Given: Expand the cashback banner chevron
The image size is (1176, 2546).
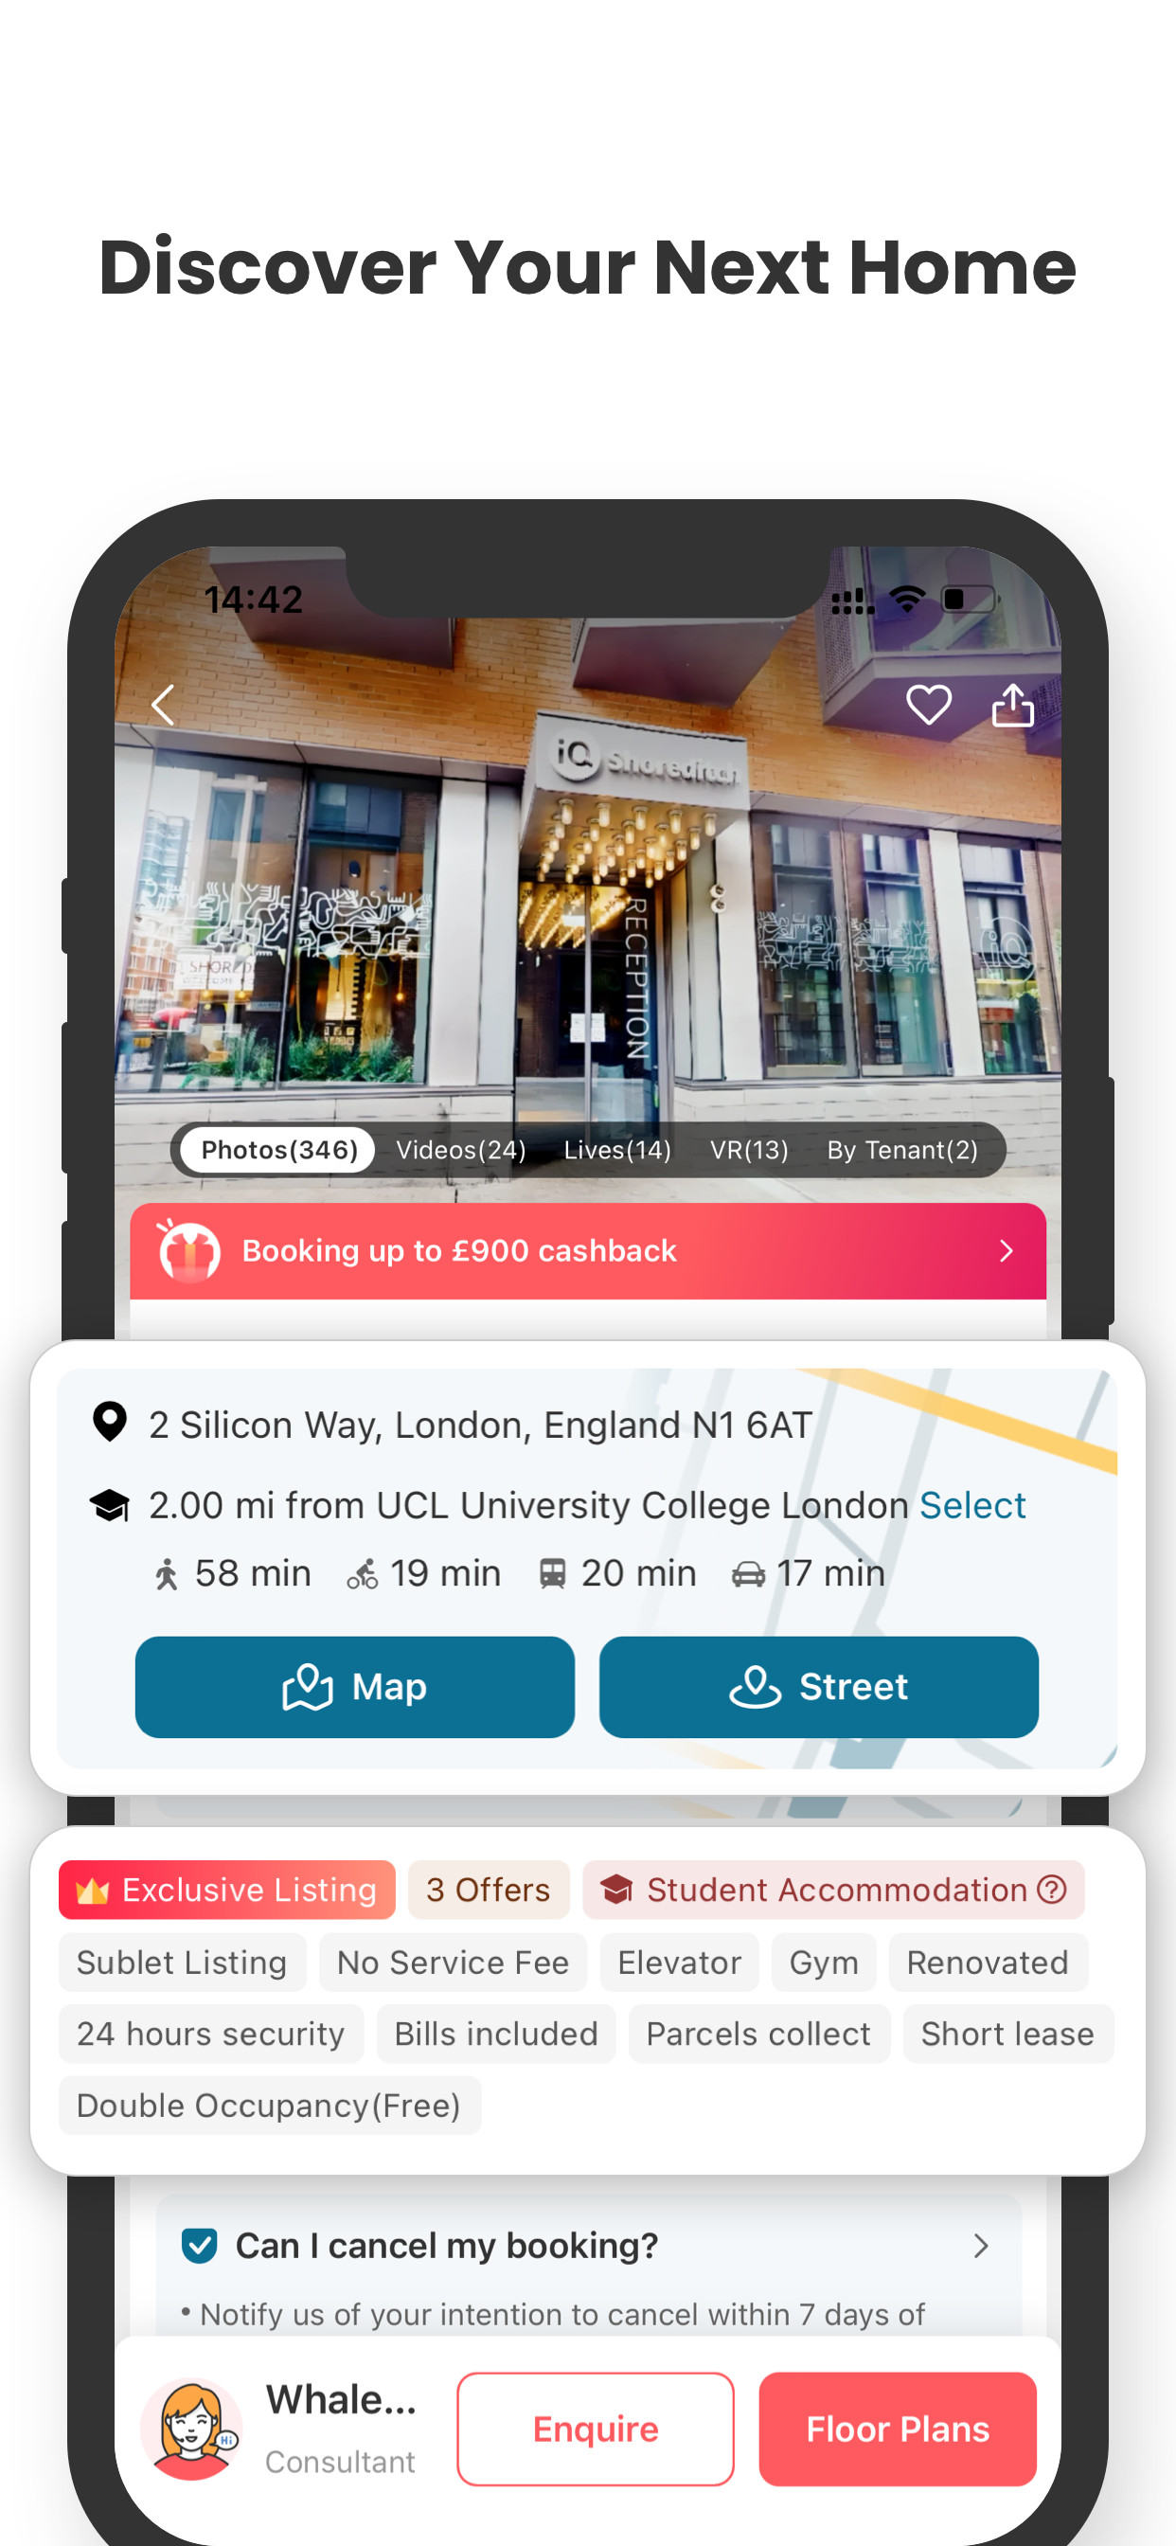Looking at the screenshot, I should (1006, 1250).
